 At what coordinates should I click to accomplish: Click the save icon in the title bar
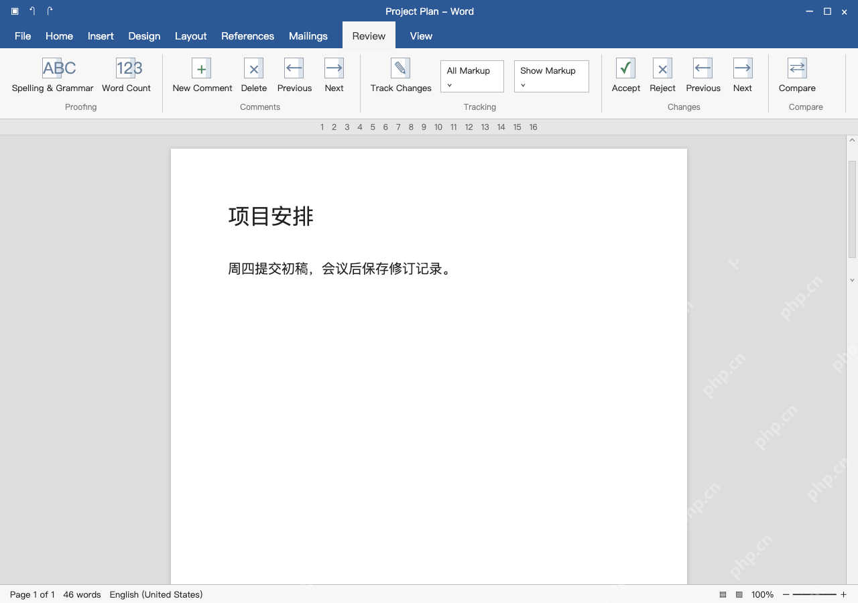point(15,11)
